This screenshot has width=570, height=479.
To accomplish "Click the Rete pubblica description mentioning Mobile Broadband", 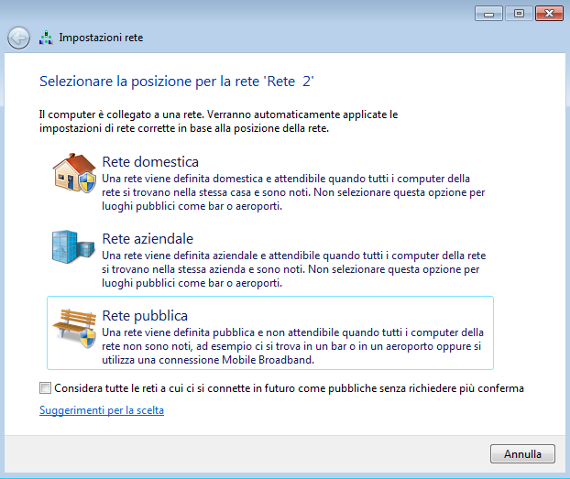I will point(292,346).
